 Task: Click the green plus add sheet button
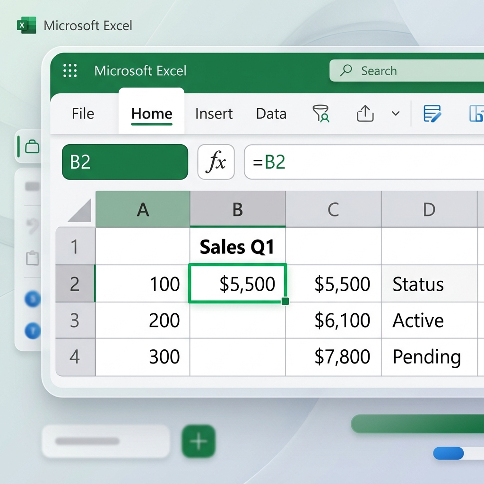point(199,441)
